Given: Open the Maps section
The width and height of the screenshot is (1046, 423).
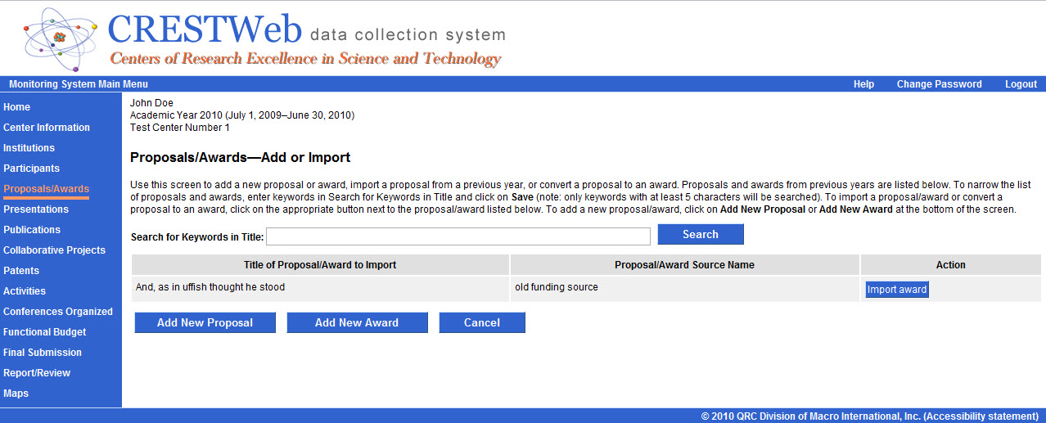Looking at the screenshot, I should coord(16,394).
